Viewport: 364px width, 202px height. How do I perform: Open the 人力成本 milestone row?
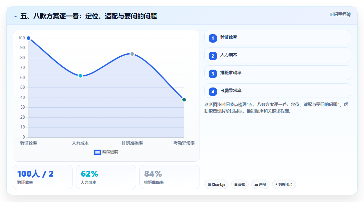click(278, 55)
